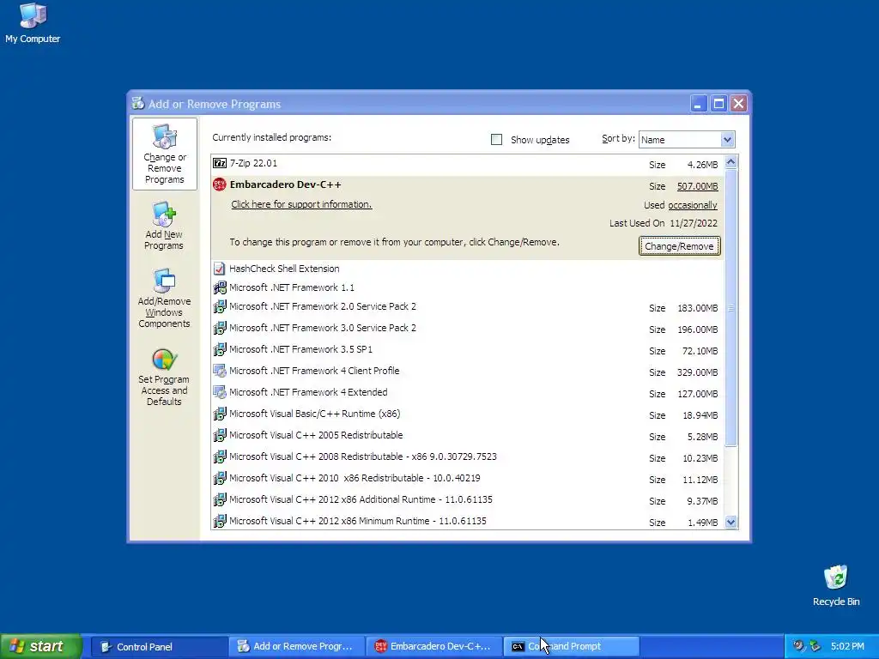The width and height of the screenshot is (879, 659).
Task: Click the Change/Remove button
Action: (680, 246)
